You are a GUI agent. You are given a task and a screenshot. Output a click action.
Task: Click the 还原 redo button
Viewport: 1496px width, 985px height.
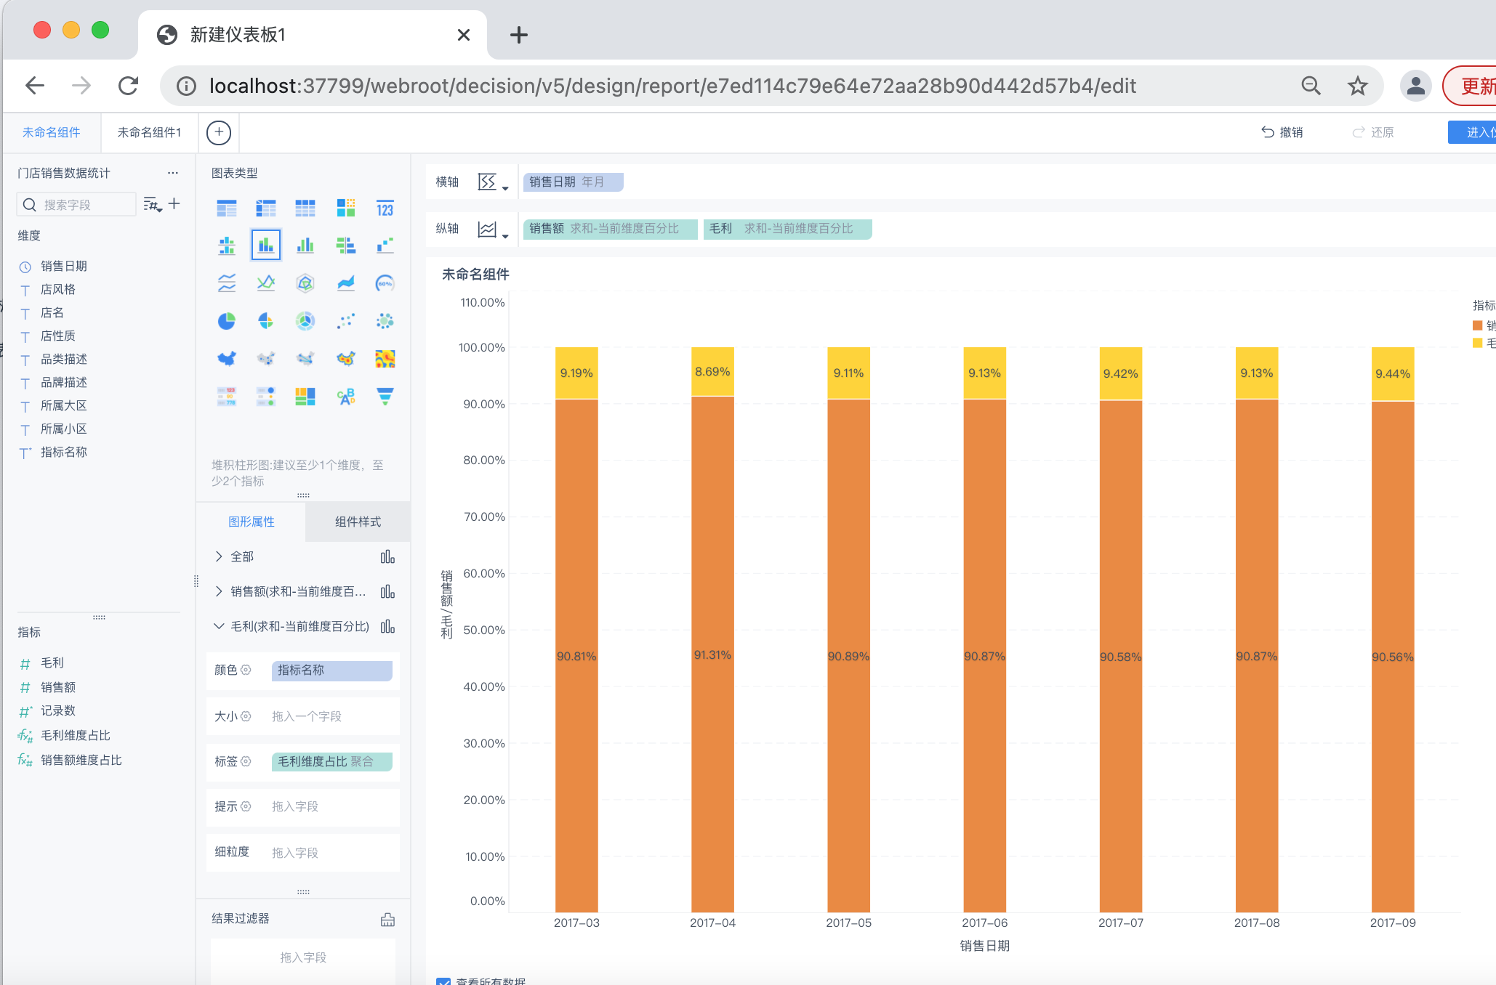[1373, 132]
